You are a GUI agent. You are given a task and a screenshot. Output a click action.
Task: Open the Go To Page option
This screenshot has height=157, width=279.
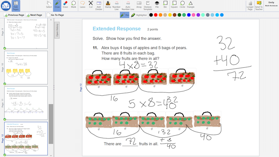pyautogui.click(x=55, y=15)
